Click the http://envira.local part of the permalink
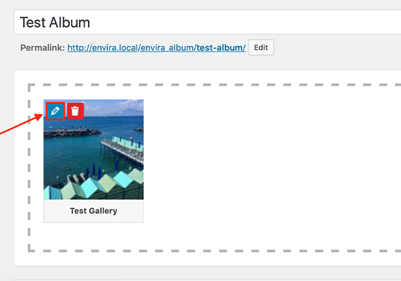401x281 pixels. pos(97,48)
